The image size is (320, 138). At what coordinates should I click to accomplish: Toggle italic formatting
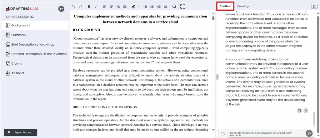pyautogui.click(x=96, y=7)
